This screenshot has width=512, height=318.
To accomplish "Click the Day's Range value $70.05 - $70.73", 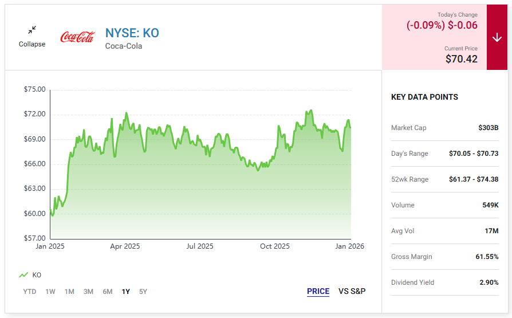I will pyautogui.click(x=474, y=154).
